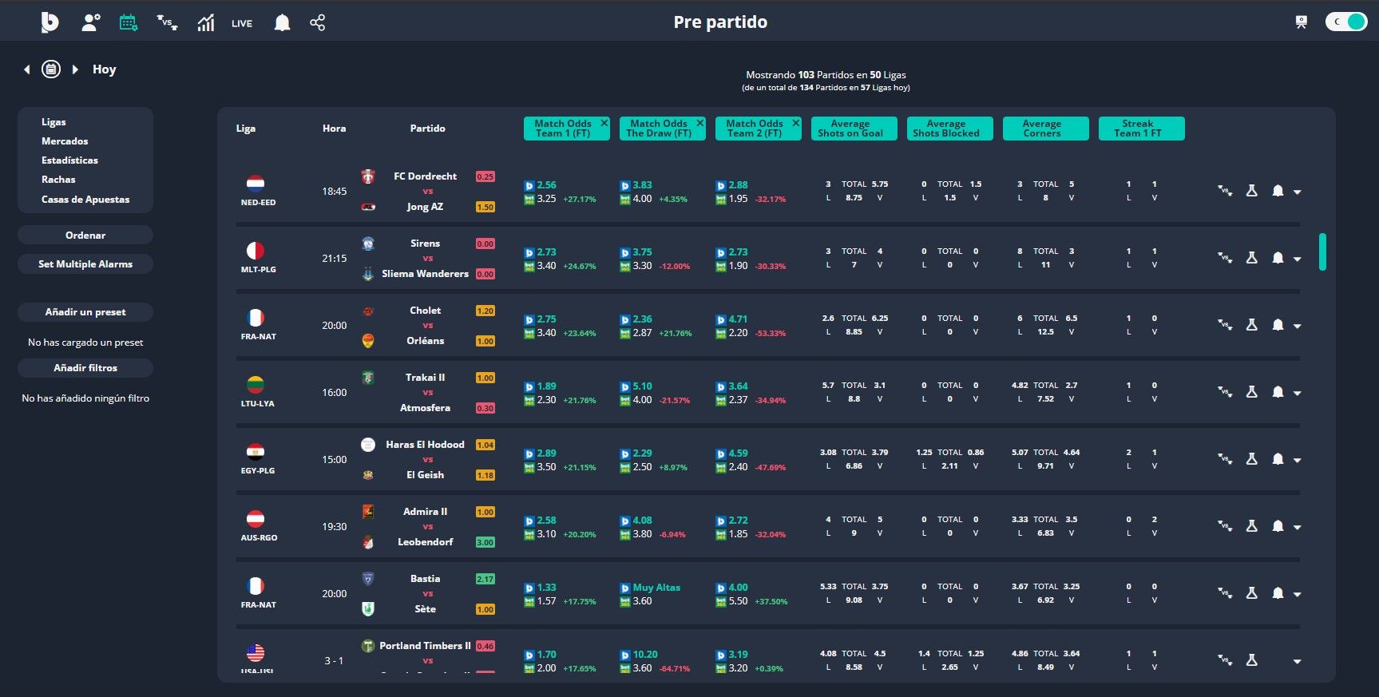This screenshot has height=697, width=1379.
Task: Open the notifications bell in top bar
Action: pyautogui.click(x=282, y=22)
